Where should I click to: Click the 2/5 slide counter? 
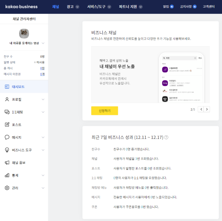click(193, 109)
